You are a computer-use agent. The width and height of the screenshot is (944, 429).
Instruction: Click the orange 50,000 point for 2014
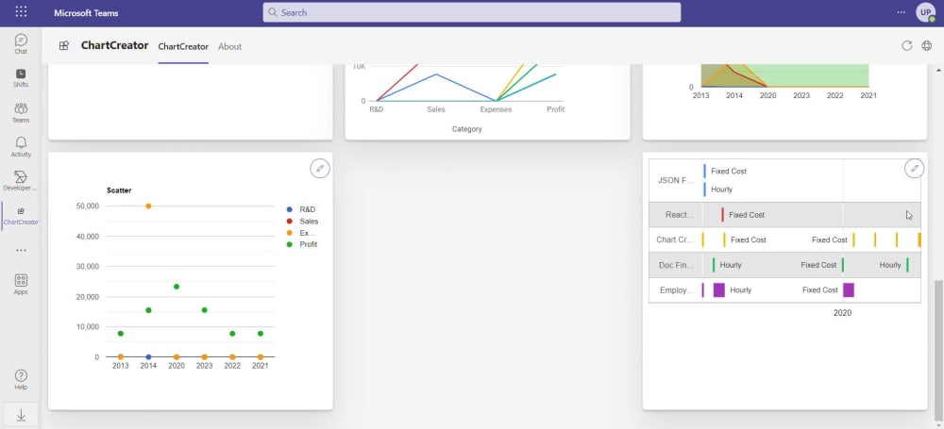(x=148, y=206)
